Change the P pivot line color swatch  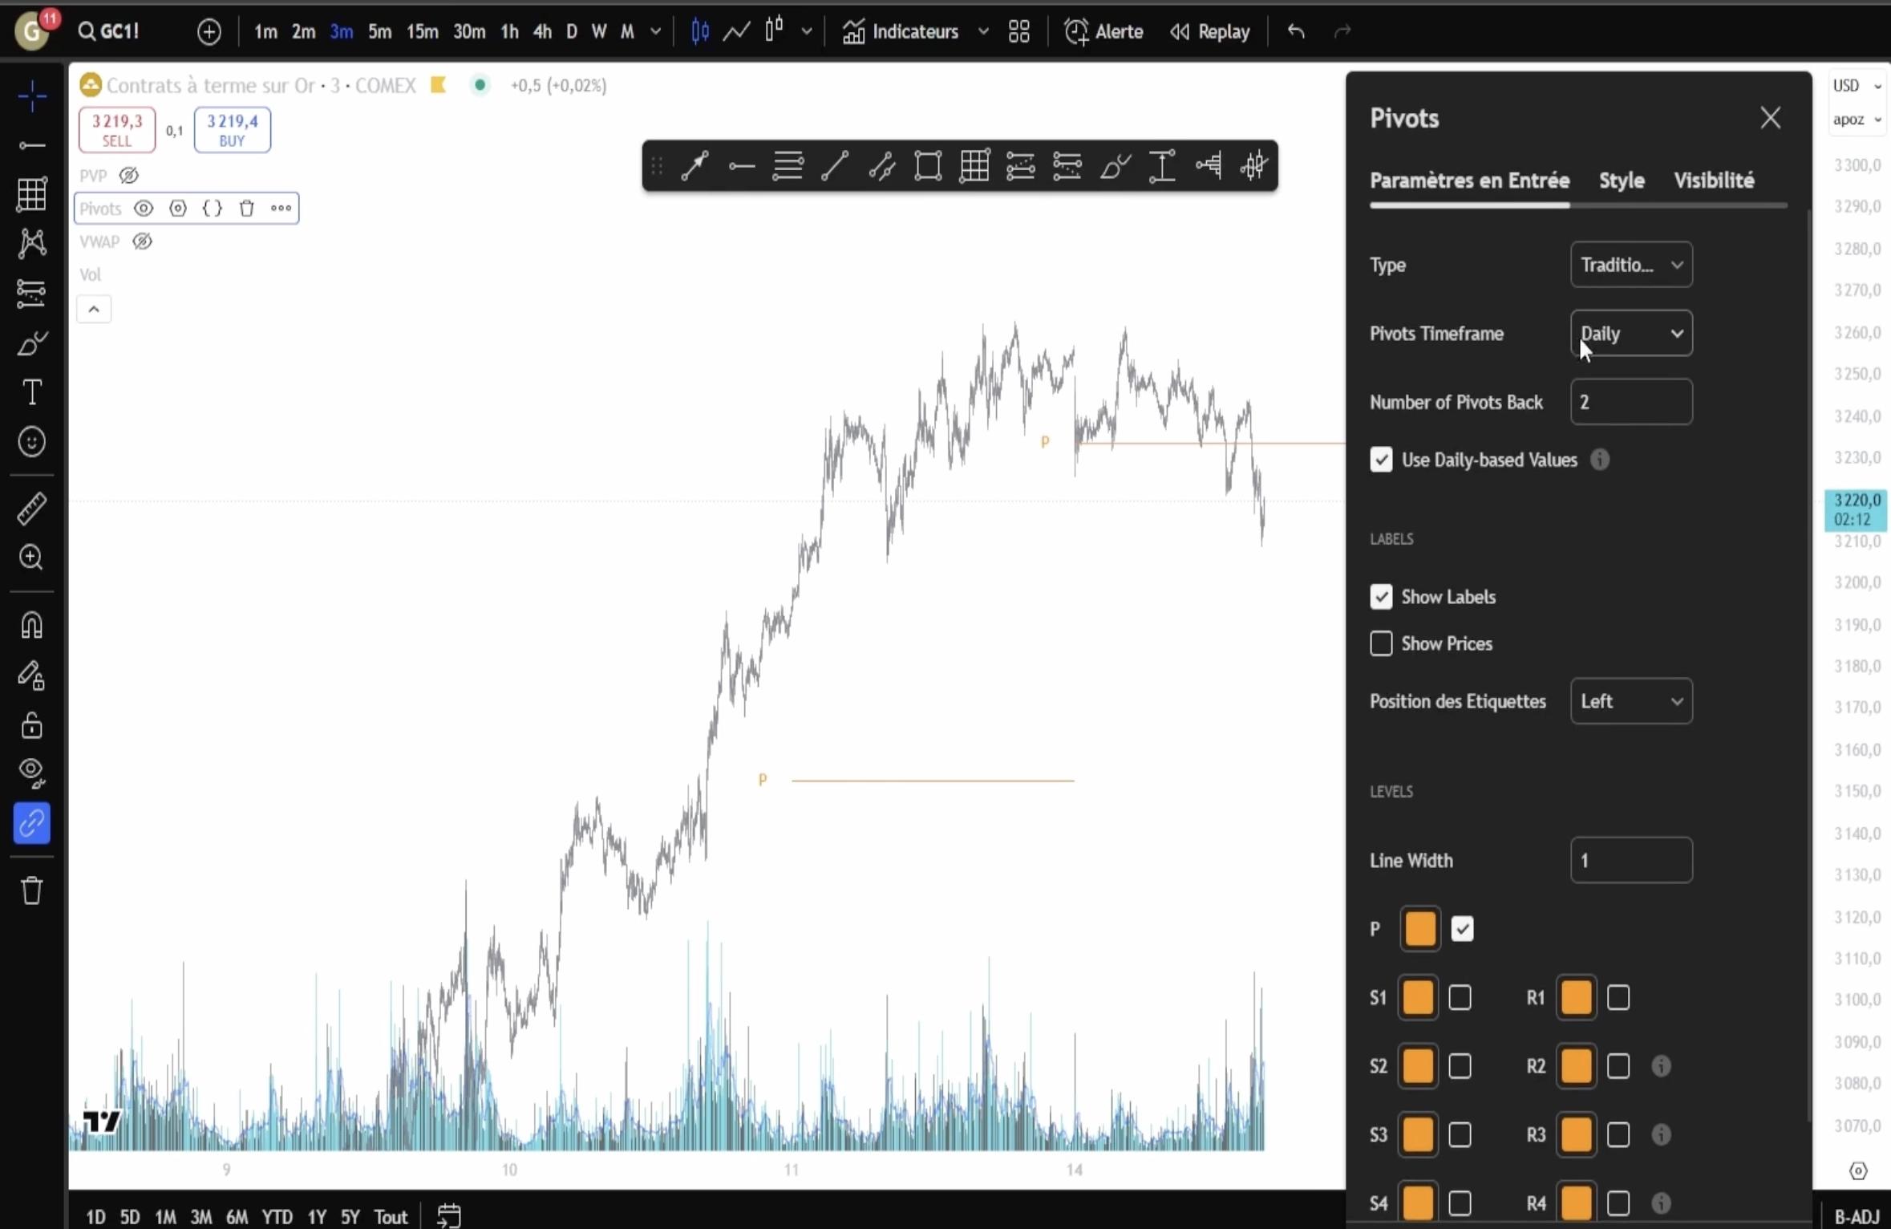[x=1419, y=928]
